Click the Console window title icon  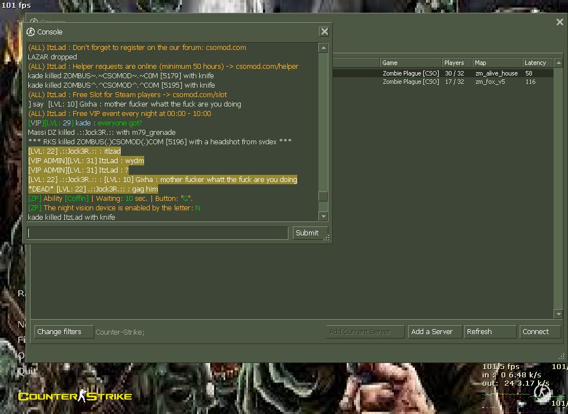point(31,32)
